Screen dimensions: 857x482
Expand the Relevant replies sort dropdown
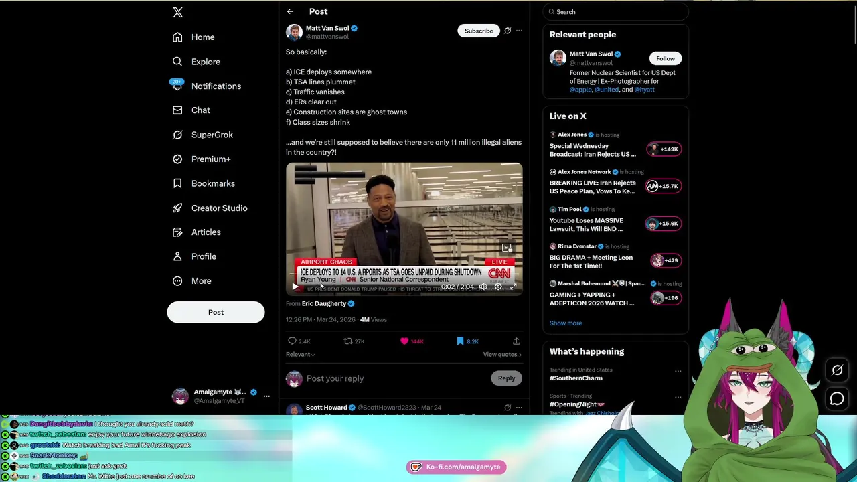pos(300,355)
